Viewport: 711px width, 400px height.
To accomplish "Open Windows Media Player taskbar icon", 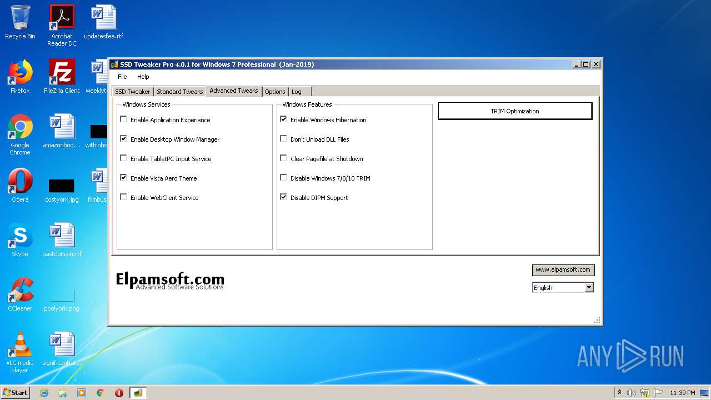I will (x=82, y=393).
